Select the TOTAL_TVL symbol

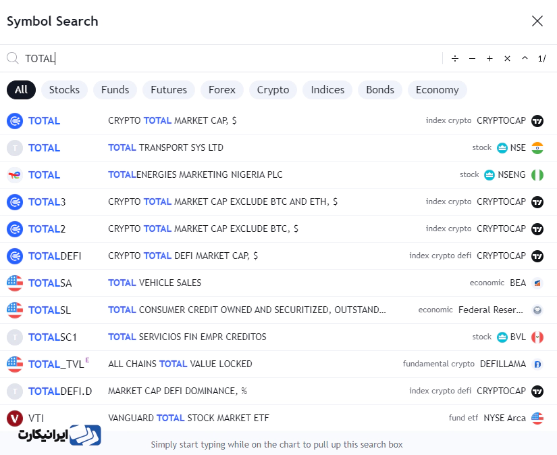pyautogui.click(x=56, y=364)
